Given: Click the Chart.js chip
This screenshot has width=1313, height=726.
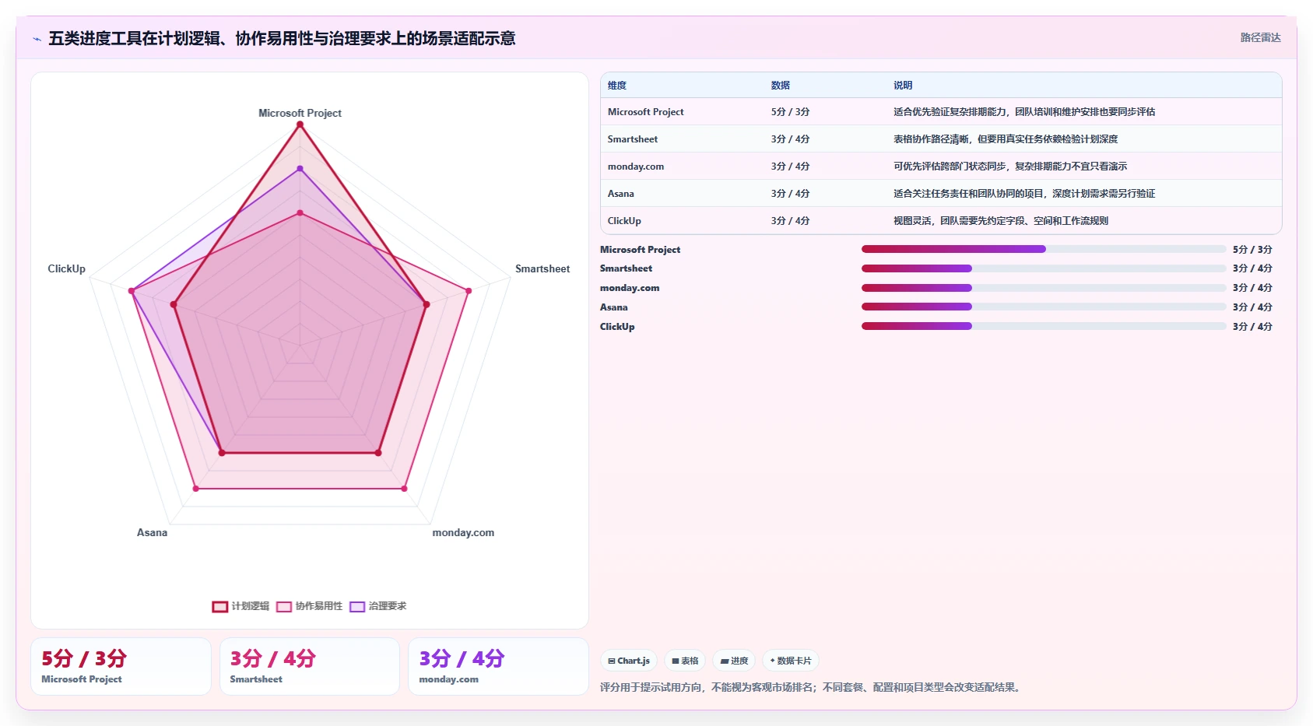Looking at the screenshot, I should pyautogui.click(x=629, y=661).
